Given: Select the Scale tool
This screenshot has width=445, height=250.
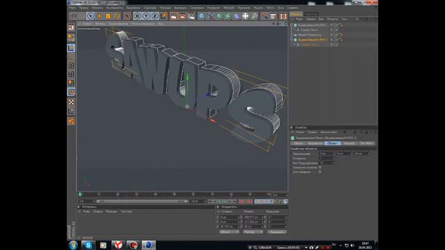Looking at the screenshot, I should point(108,16).
